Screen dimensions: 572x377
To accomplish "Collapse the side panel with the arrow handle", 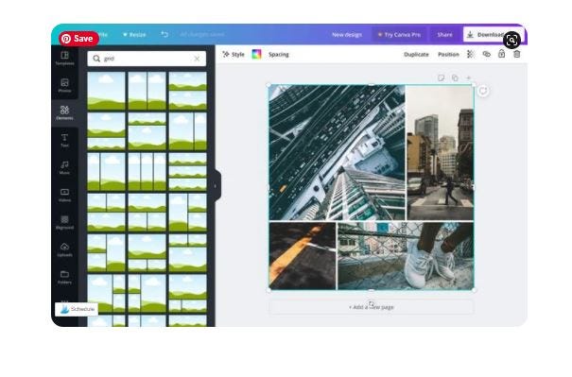I will coord(217,186).
